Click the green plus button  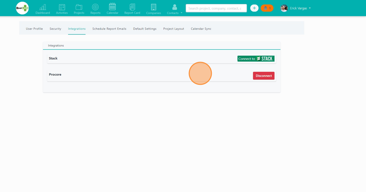click(x=254, y=8)
